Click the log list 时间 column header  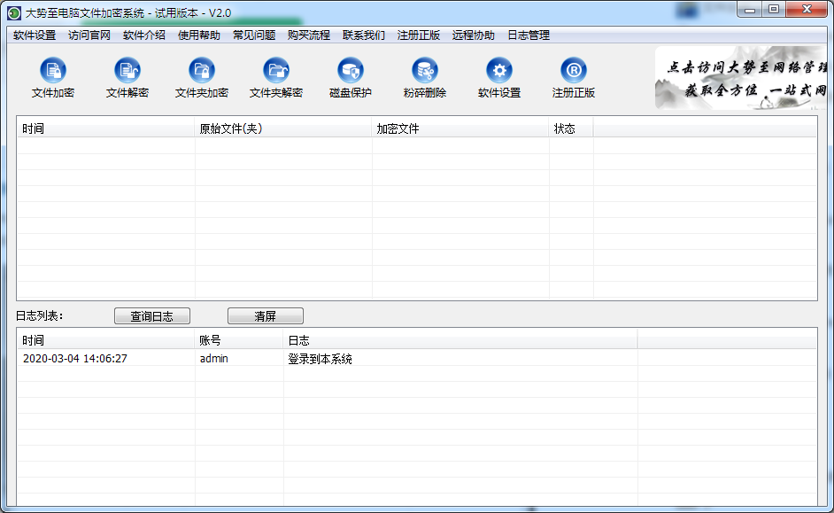click(106, 340)
